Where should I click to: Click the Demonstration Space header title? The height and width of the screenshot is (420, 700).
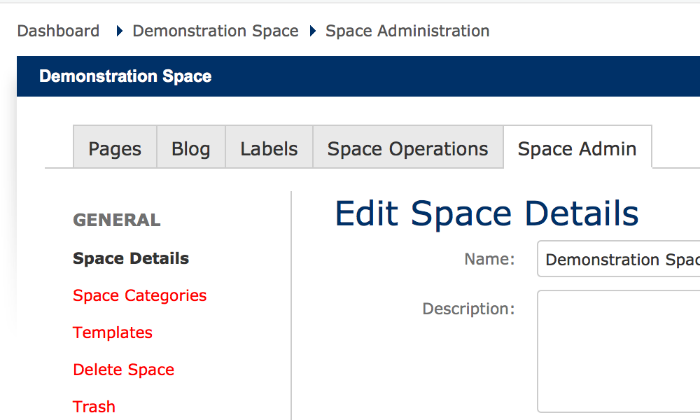click(125, 76)
